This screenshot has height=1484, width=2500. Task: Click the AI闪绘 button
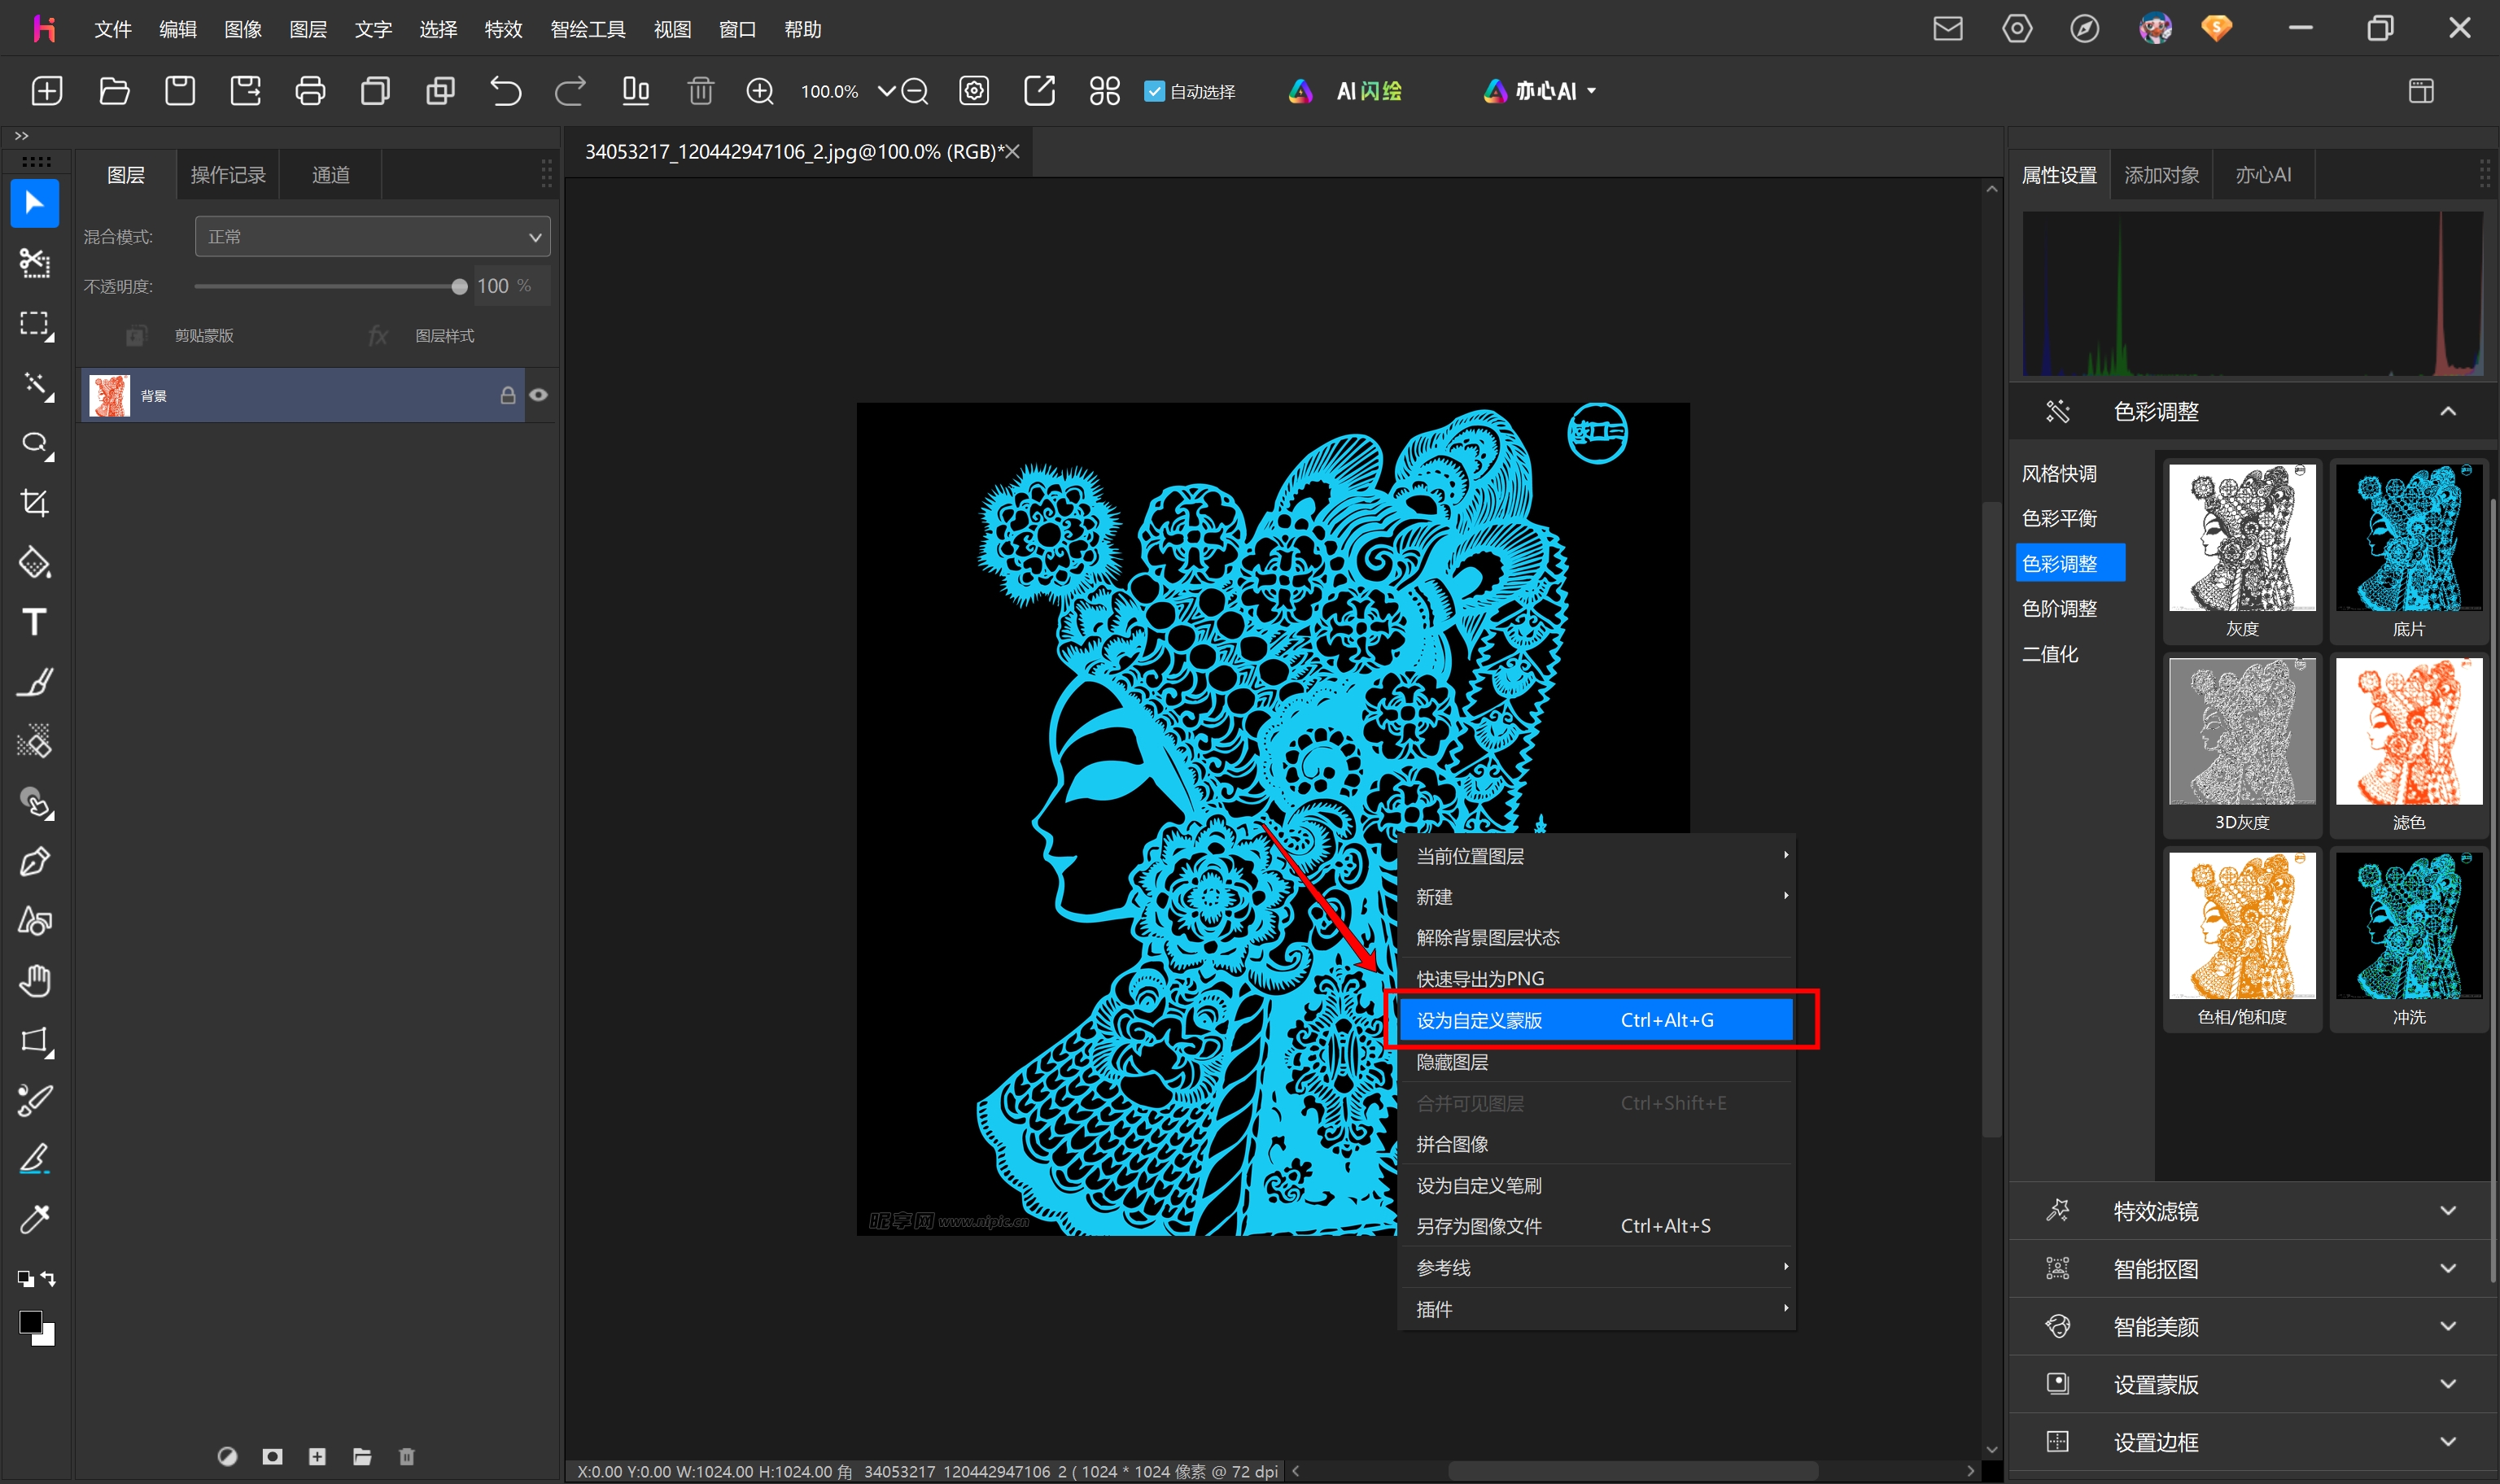1345,91
